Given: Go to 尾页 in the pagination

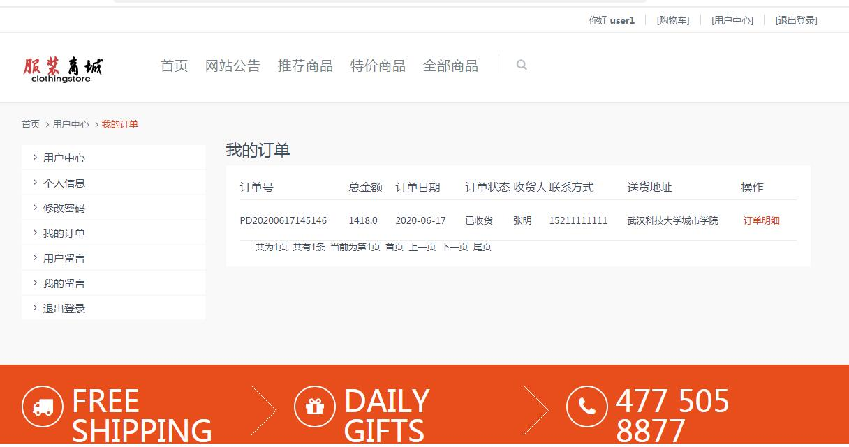Looking at the screenshot, I should point(482,247).
